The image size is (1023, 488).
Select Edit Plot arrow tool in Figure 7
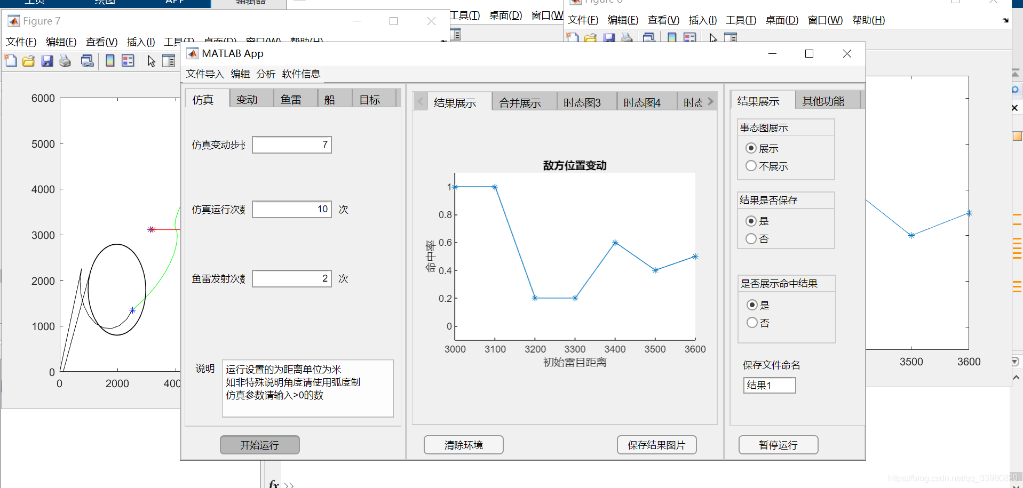tap(151, 61)
